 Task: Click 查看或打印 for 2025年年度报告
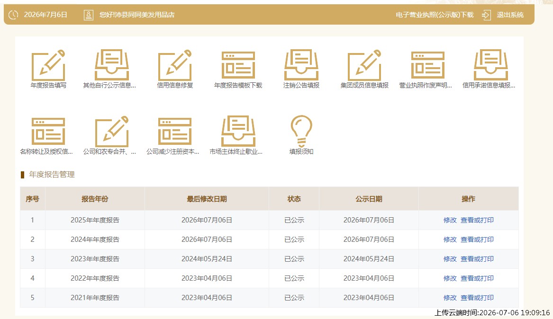[477, 220]
